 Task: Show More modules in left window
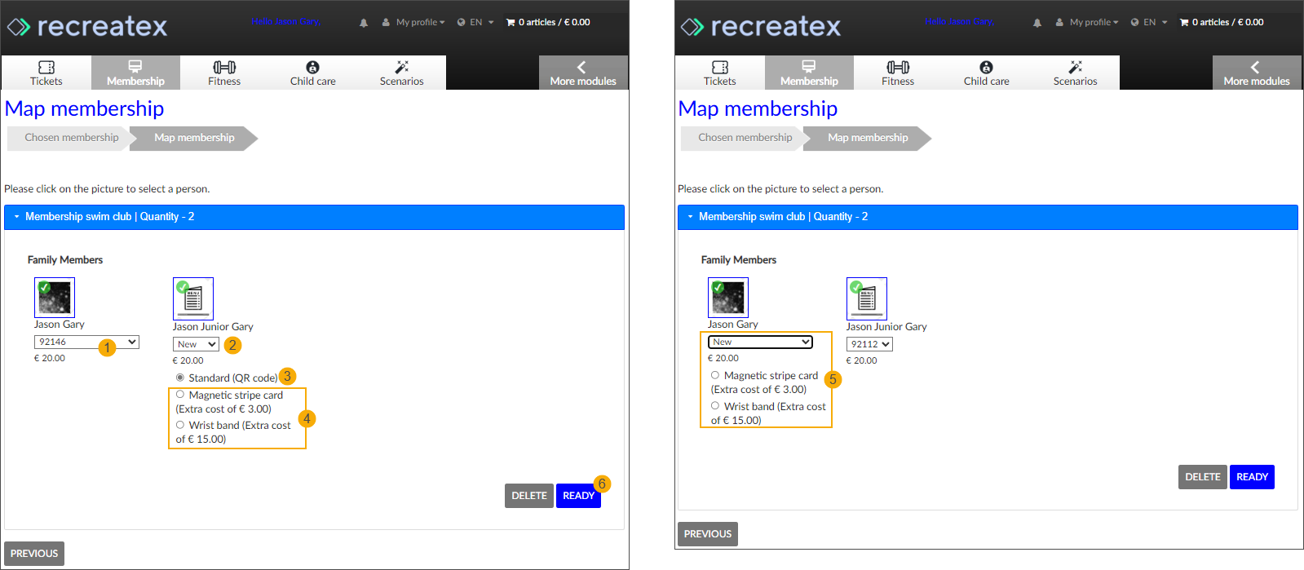583,73
